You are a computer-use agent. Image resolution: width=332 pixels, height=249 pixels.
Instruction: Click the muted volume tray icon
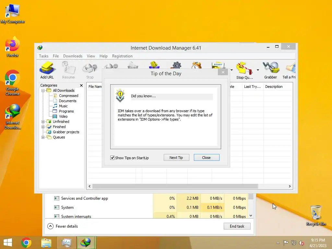pos(301,243)
